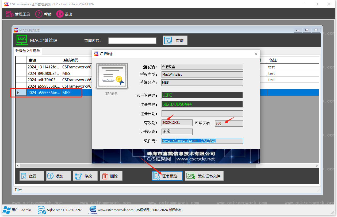This screenshot has width=337, height=217.
Task: Select the 升级包文件清单 tab
Action: pos(28,51)
